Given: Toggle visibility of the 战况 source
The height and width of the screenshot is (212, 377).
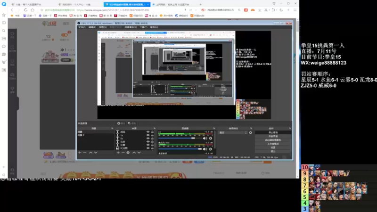Looking at the screenshot, I should click(x=148, y=132).
